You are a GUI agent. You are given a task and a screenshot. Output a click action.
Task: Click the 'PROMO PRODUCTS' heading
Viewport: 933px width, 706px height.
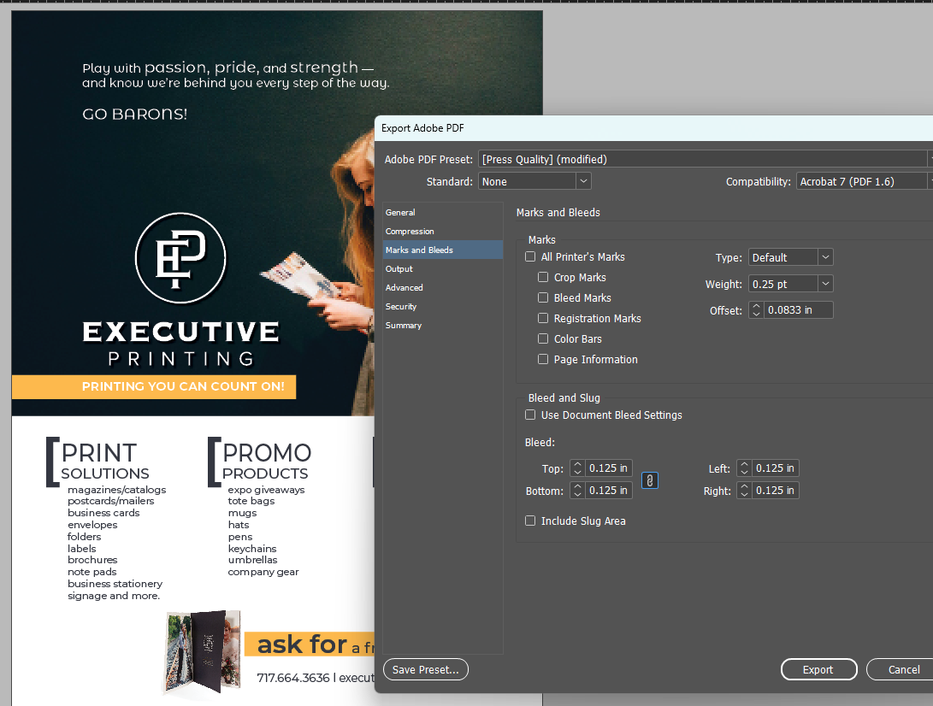coord(266,461)
